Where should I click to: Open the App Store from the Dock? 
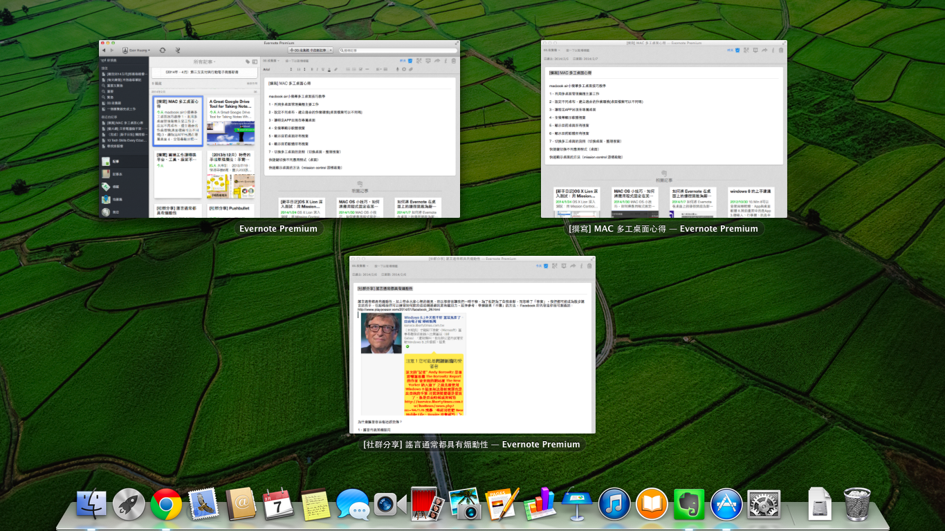coord(726,505)
